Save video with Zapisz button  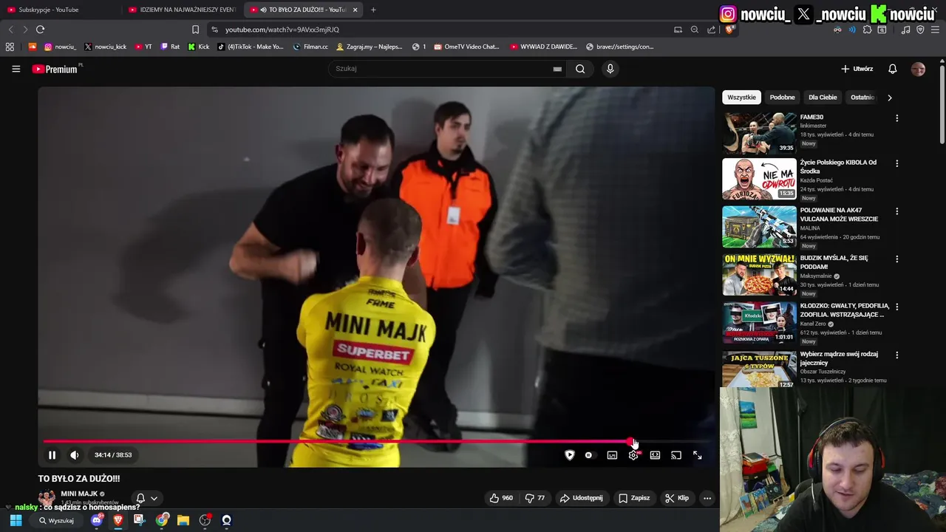(634, 498)
